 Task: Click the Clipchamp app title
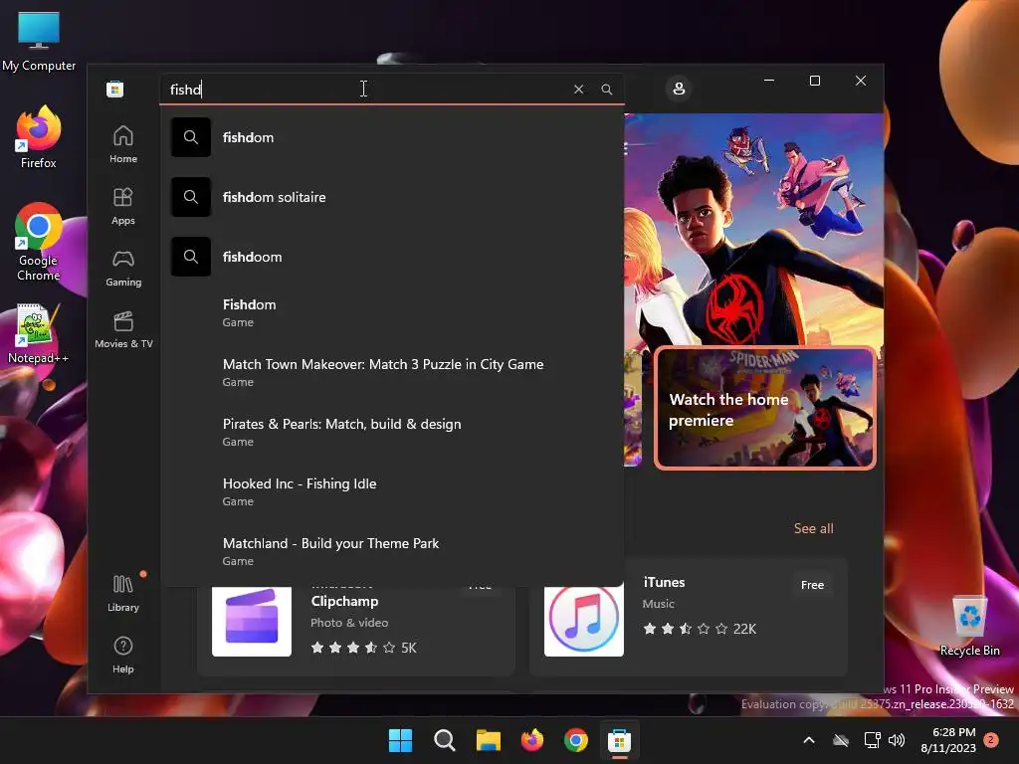[344, 601]
